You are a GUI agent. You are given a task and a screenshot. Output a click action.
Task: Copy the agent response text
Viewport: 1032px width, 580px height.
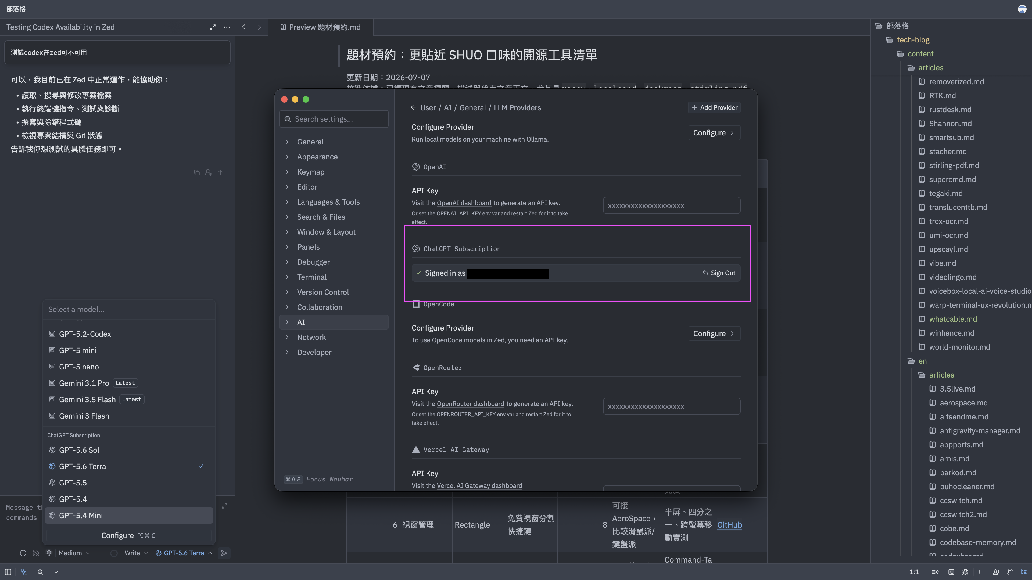[197, 172]
